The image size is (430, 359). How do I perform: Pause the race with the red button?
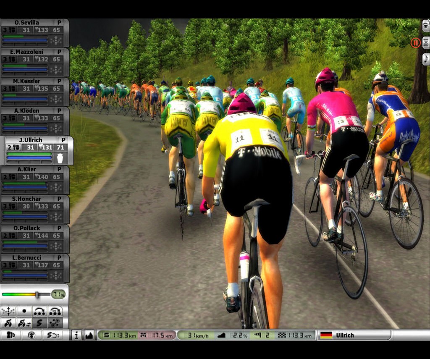415,42
